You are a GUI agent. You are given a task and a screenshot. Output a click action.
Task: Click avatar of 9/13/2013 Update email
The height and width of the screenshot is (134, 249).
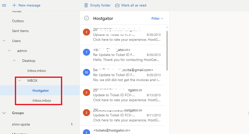(x=86, y=92)
